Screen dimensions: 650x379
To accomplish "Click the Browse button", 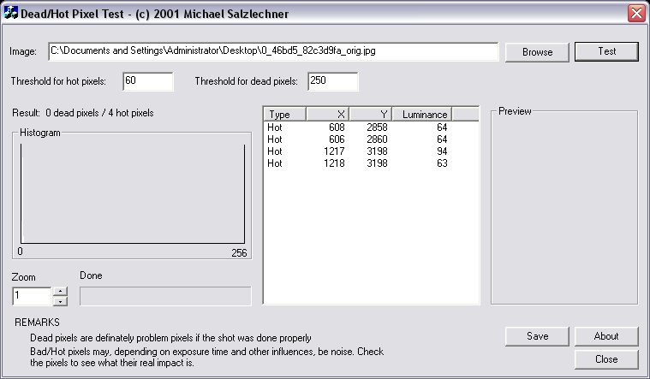I will click(537, 51).
